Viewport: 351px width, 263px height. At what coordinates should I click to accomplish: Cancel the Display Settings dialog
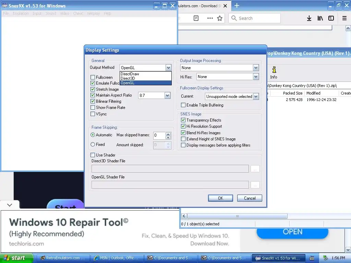click(x=250, y=198)
